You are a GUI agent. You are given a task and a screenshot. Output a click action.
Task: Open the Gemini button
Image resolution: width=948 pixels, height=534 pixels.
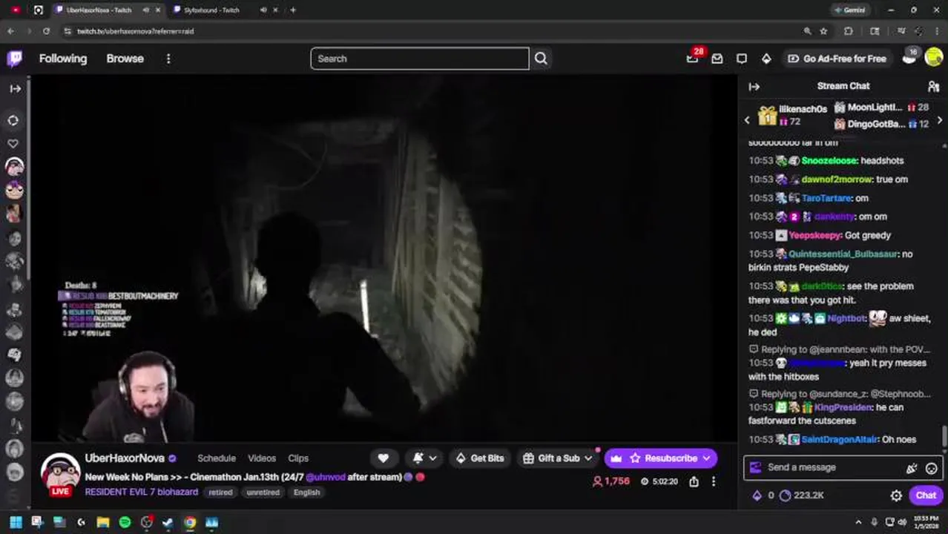click(x=849, y=10)
